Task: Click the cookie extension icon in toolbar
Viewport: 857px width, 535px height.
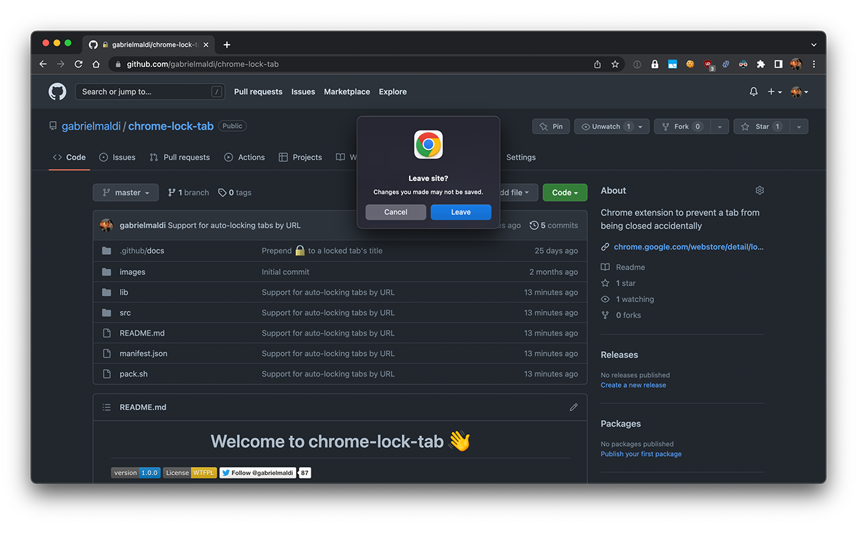Action: pos(690,64)
